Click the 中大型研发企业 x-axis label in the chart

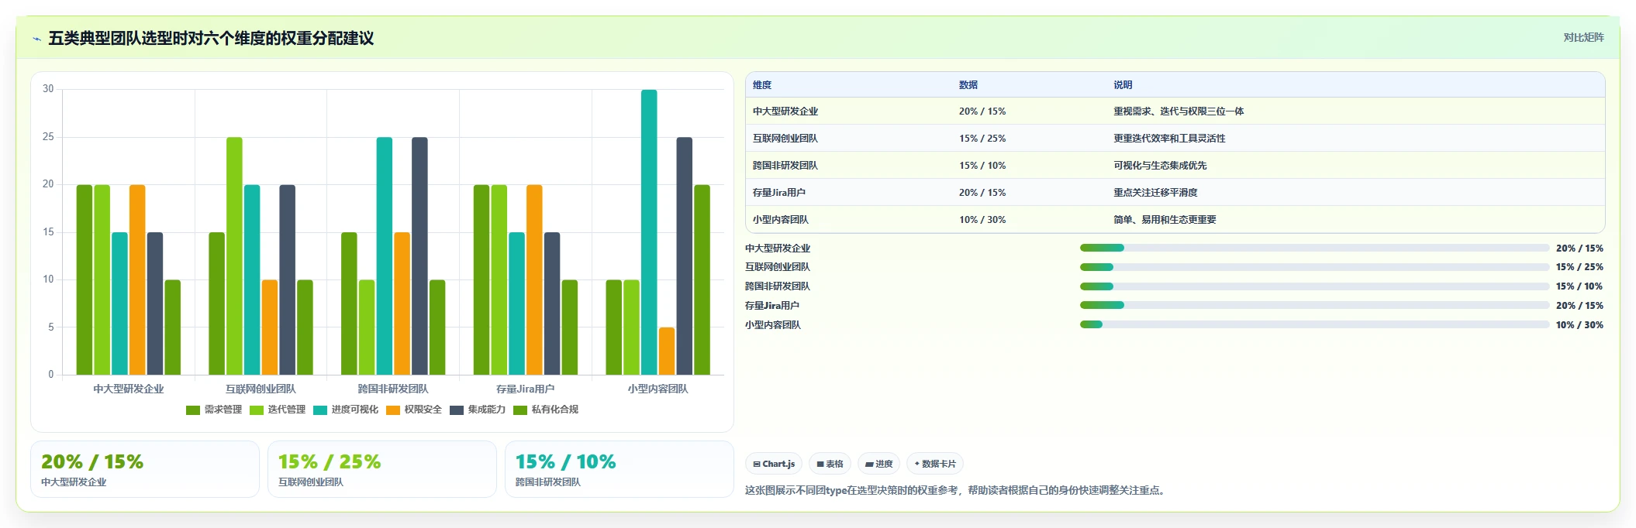coord(129,389)
